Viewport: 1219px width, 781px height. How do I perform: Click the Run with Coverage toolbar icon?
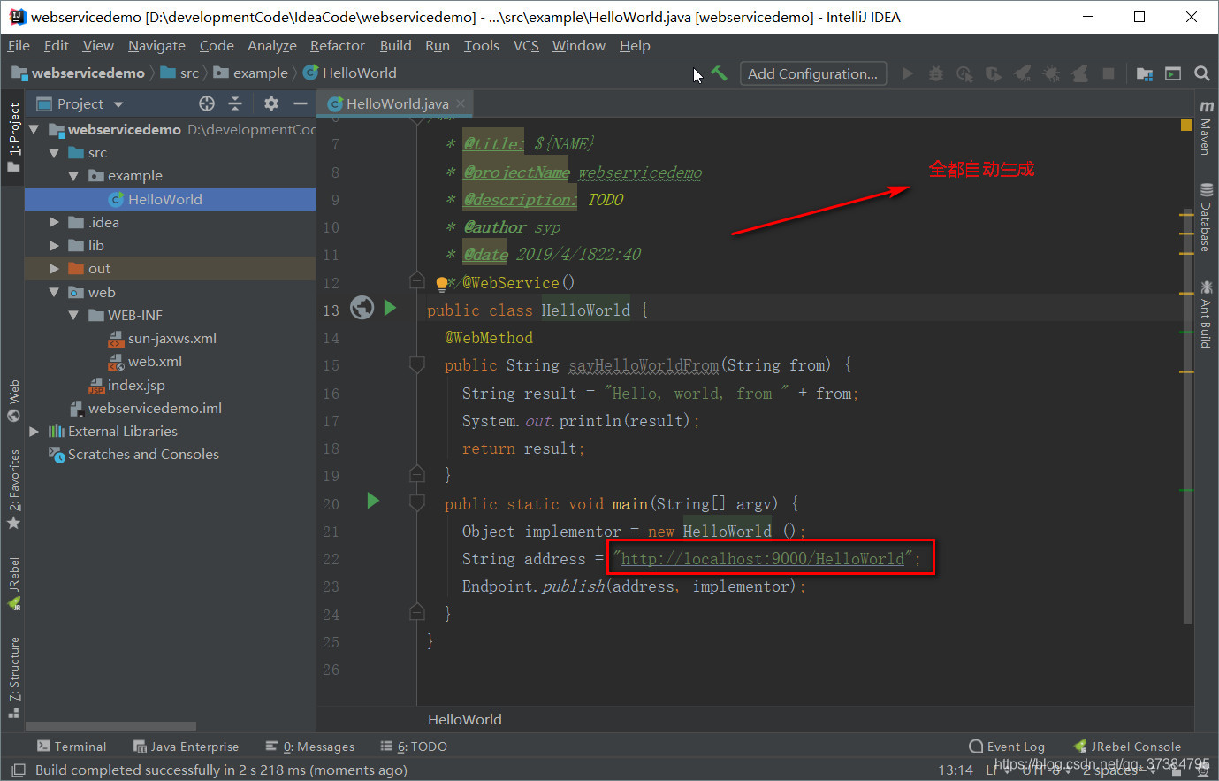pos(994,73)
